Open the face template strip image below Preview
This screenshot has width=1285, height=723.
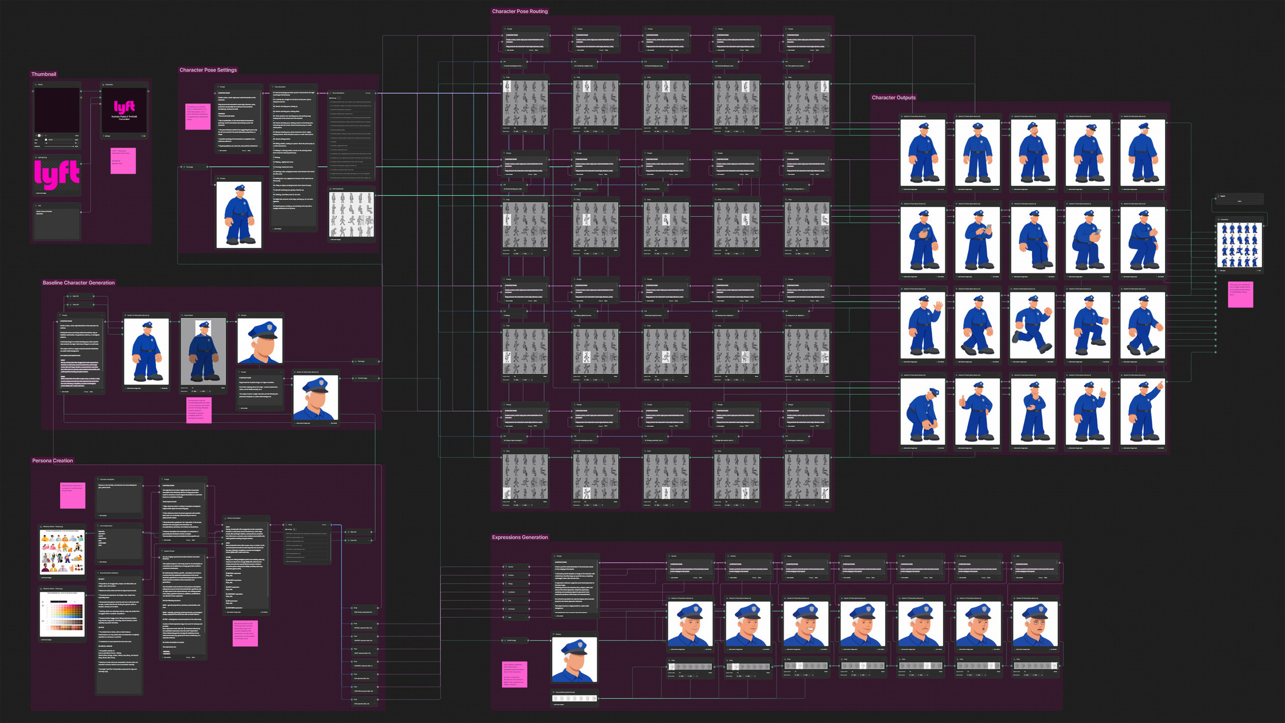click(x=574, y=698)
